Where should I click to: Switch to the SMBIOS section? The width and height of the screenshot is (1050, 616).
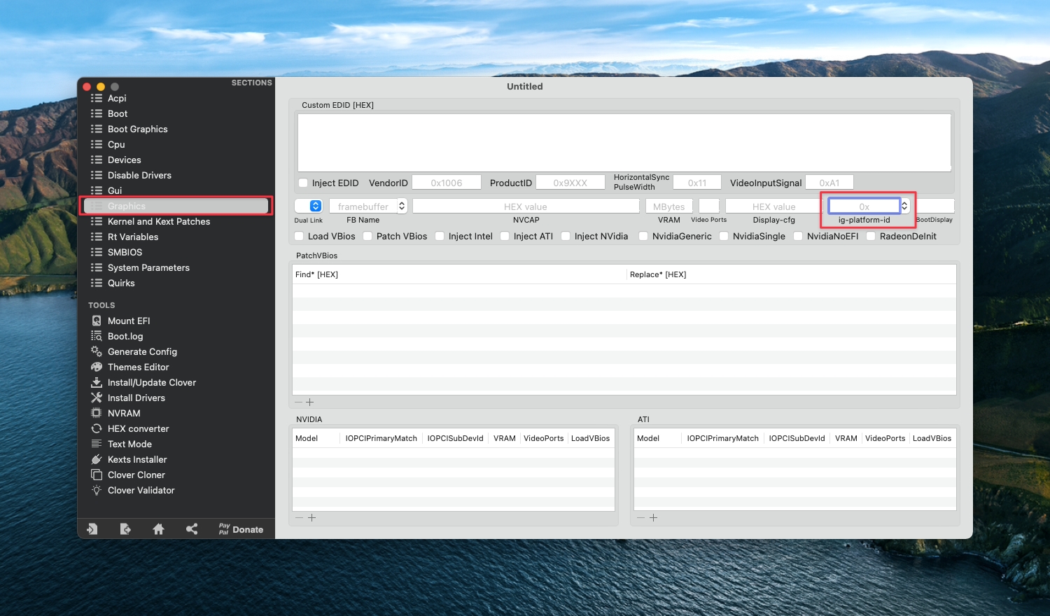125,252
